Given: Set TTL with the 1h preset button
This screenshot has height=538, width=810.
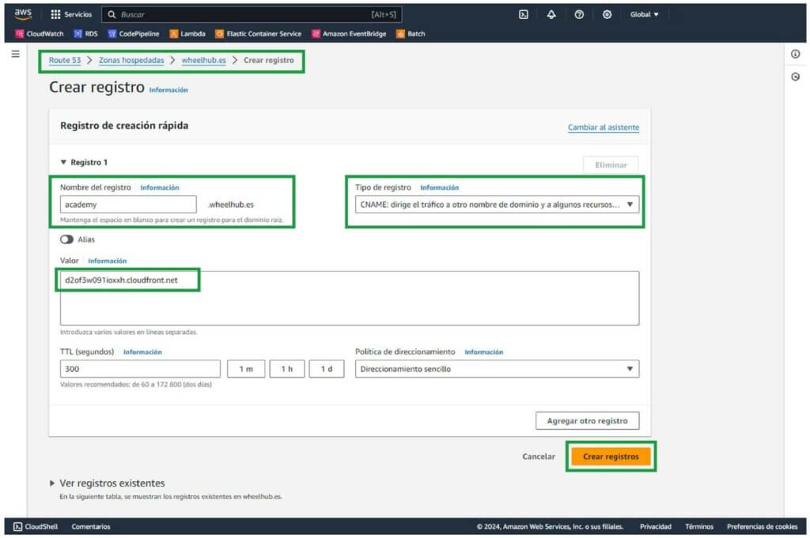Looking at the screenshot, I should [286, 369].
